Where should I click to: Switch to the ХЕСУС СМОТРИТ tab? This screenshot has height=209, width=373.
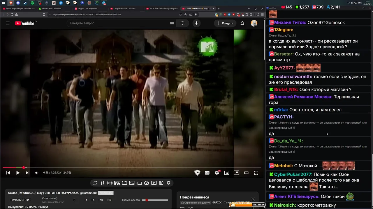(x=162, y=9)
